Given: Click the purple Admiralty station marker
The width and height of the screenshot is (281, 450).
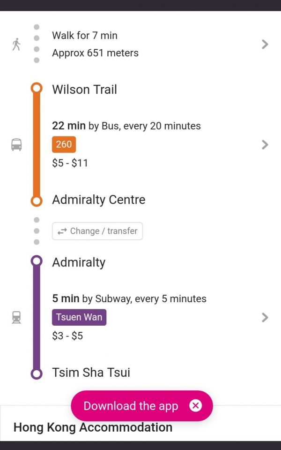Looking at the screenshot, I should [37, 261].
